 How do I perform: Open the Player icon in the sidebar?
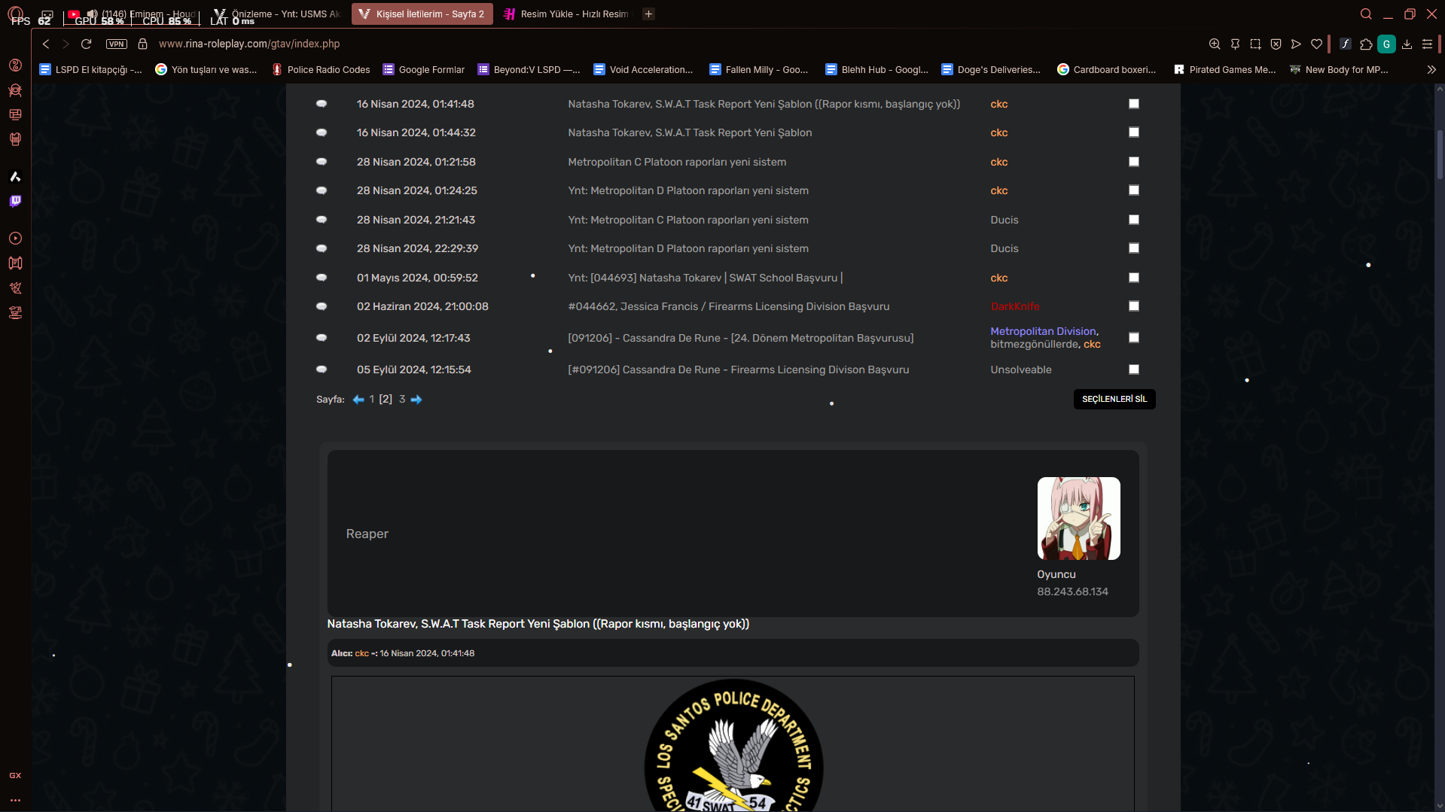coord(15,239)
